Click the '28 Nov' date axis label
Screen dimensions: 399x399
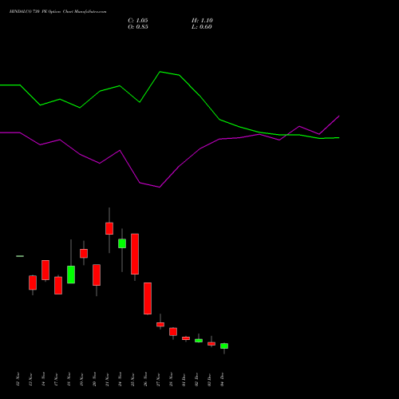click(171, 379)
